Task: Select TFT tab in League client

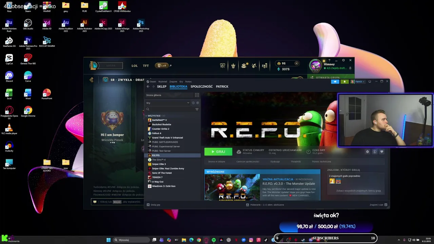Action: tap(146, 66)
